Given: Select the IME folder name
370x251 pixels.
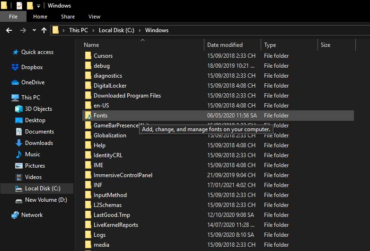Looking at the screenshot, I should [x=98, y=165].
